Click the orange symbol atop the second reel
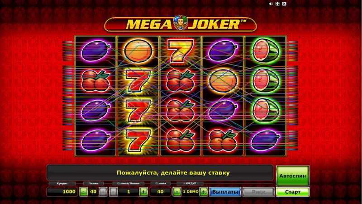This screenshot has height=204, width=362. (x=138, y=51)
